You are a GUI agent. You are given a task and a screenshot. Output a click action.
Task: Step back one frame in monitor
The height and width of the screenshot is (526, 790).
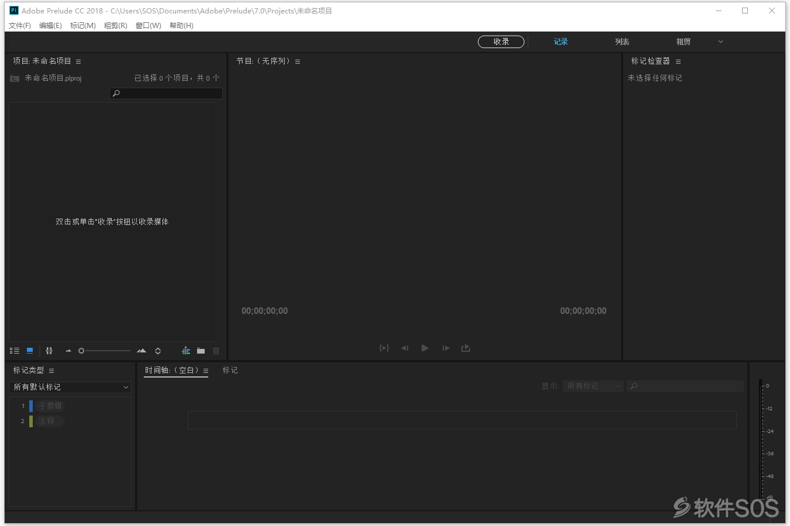(405, 348)
